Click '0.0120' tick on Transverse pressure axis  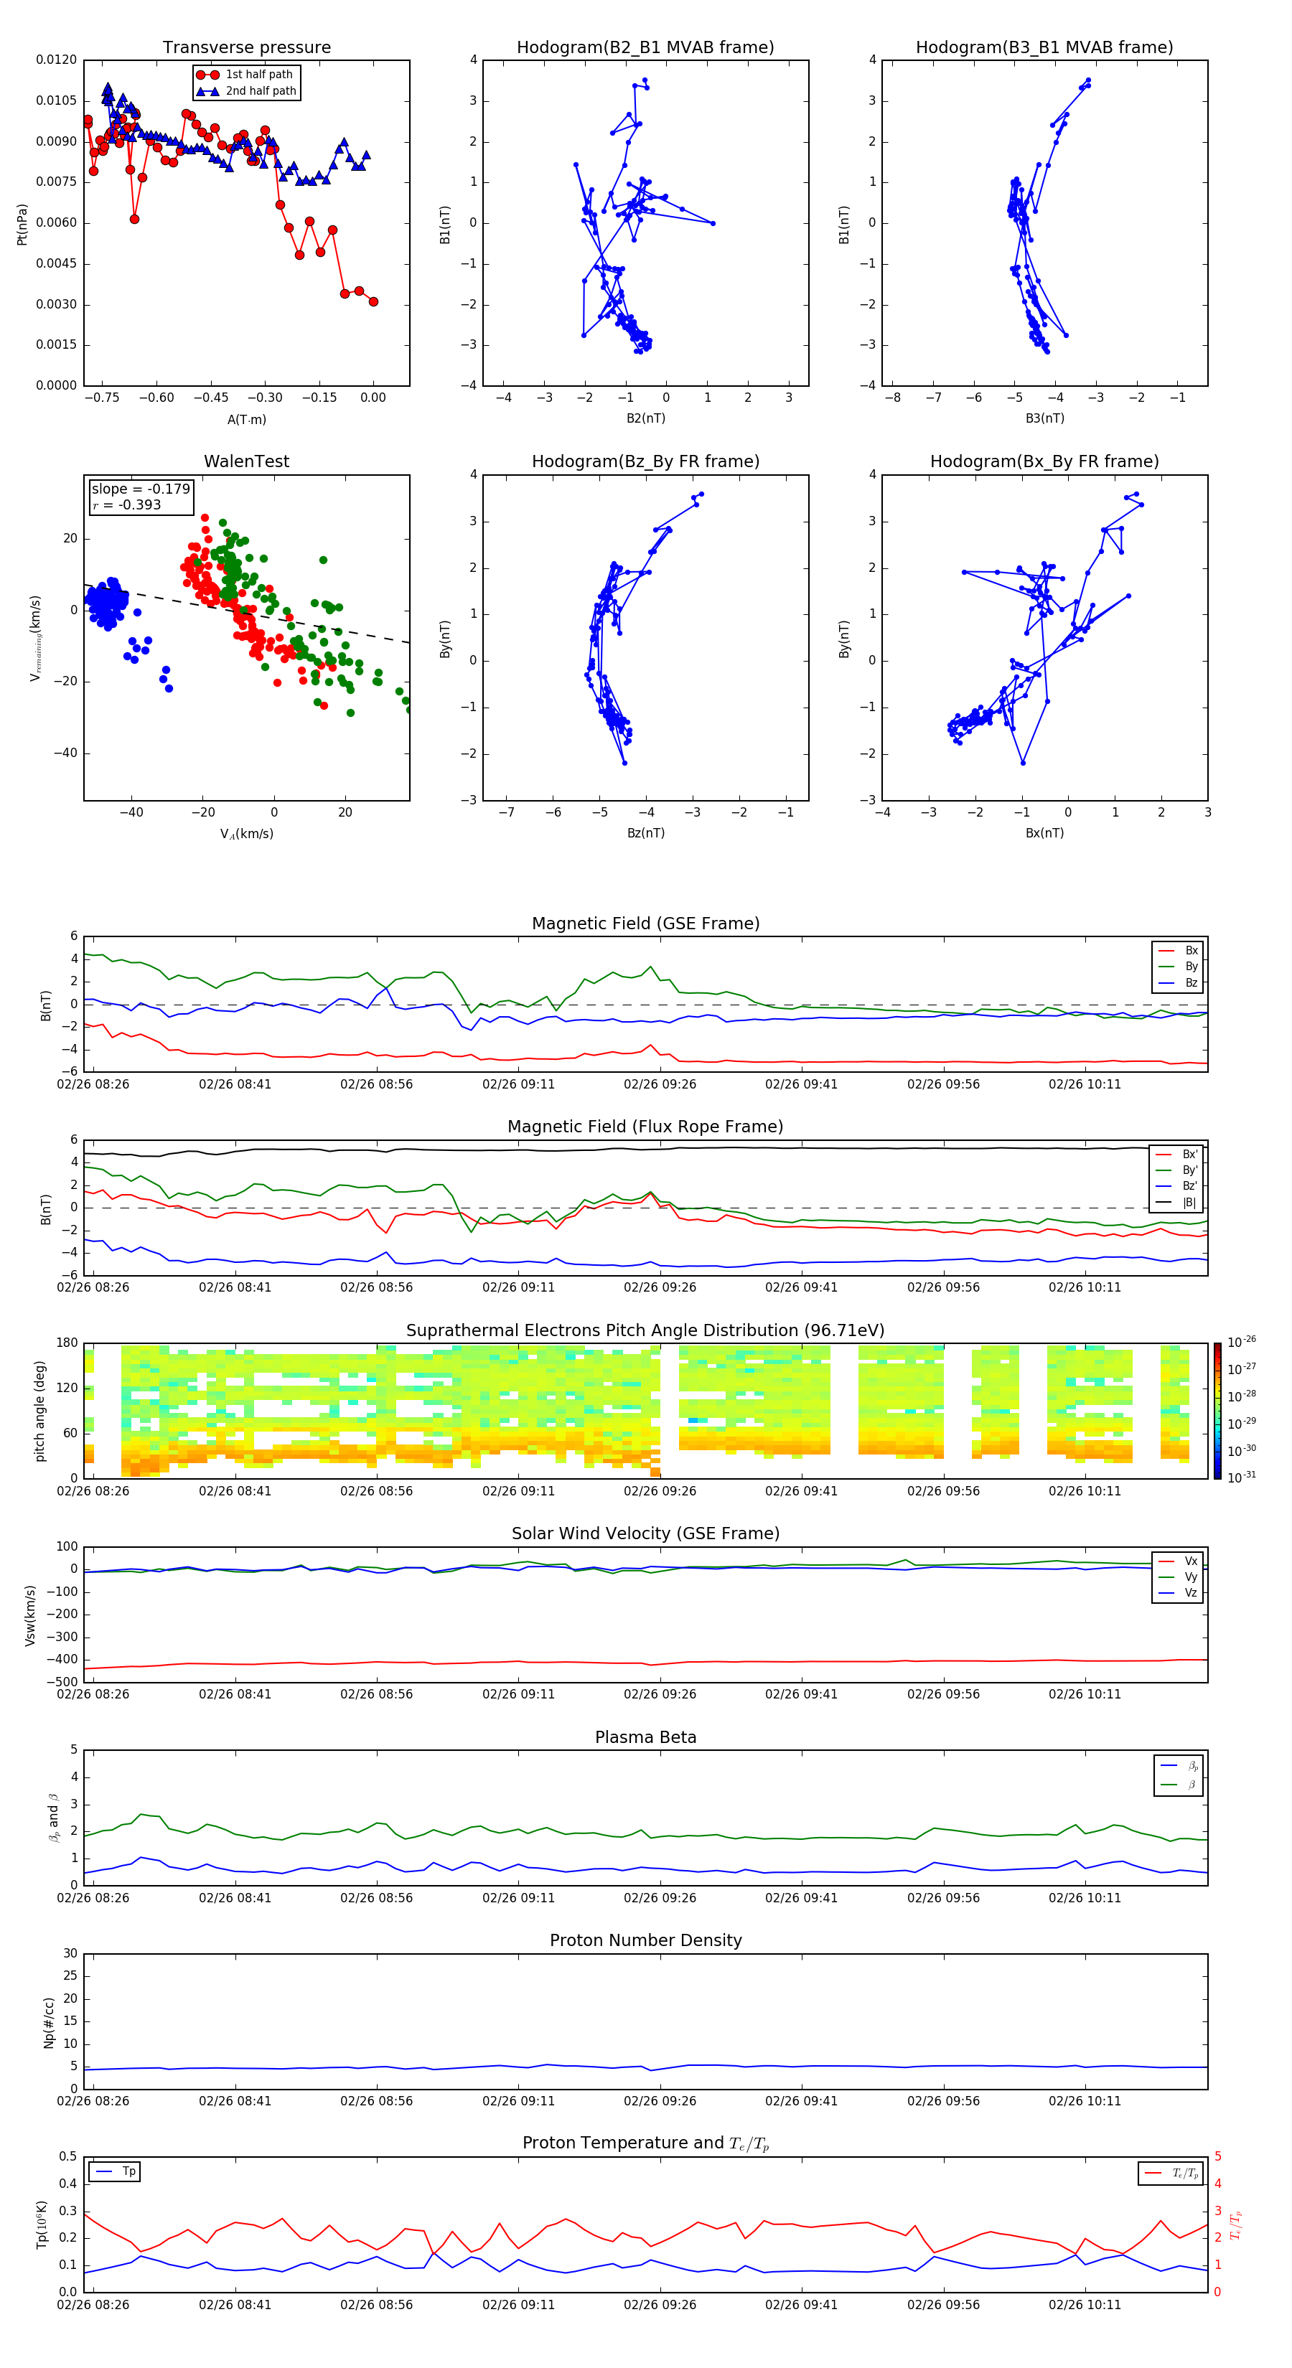pyautogui.click(x=56, y=60)
